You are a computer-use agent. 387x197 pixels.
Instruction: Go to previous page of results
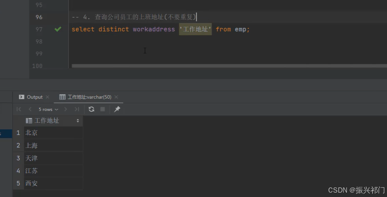(x=30, y=109)
